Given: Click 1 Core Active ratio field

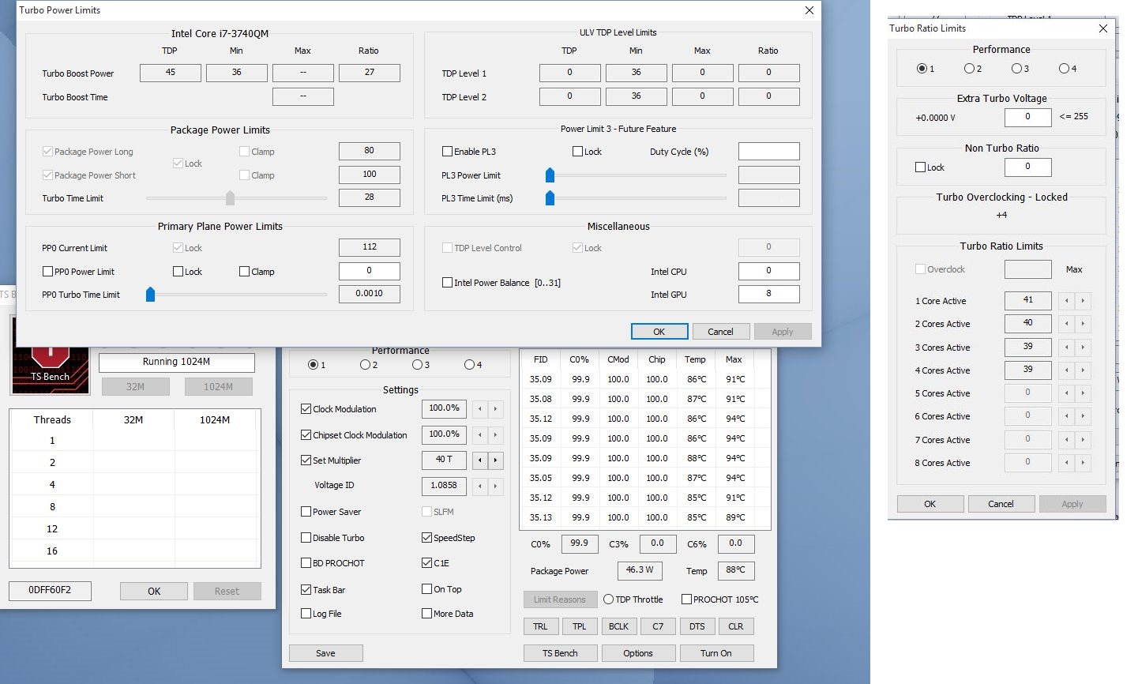Looking at the screenshot, I should pos(1027,300).
